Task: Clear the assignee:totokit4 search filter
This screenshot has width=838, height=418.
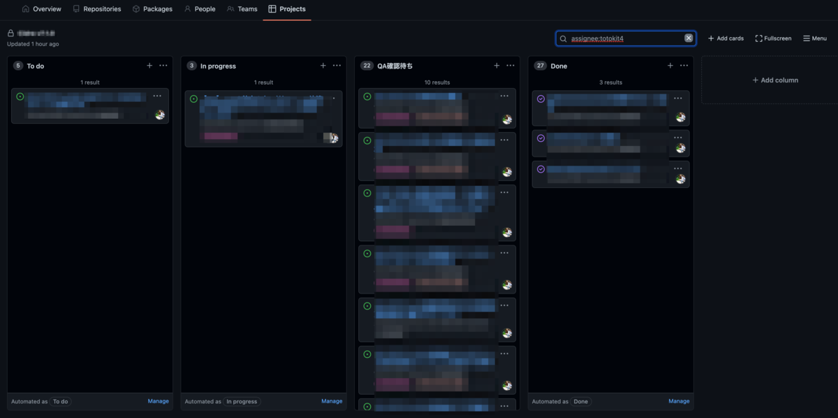Action: pyautogui.click(x=689, y=38)
